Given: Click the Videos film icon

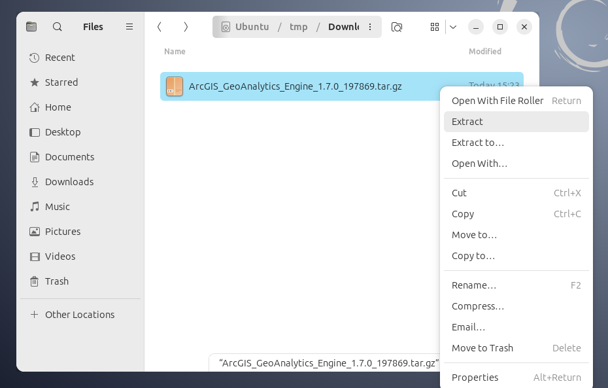Looking at the screenshot, I should click(x=35, y=256).
